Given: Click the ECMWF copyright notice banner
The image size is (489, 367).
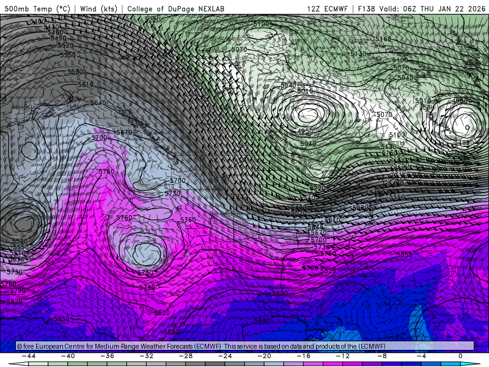Looking at the screenshot, I should [x=245, y=346].
